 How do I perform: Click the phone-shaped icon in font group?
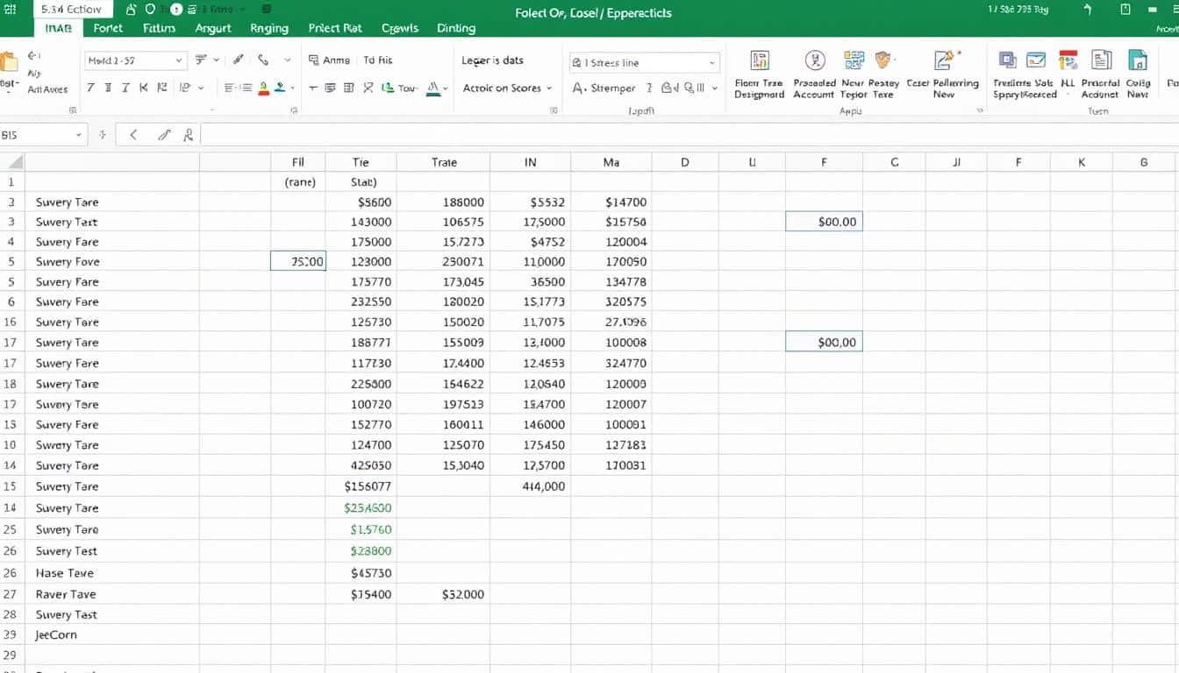[x=263, y=60]
